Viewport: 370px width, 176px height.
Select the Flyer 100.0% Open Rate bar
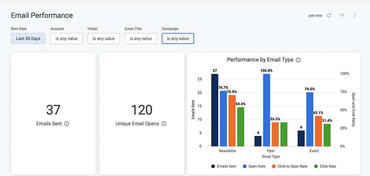pyautogui.click(x=267, y=111)
